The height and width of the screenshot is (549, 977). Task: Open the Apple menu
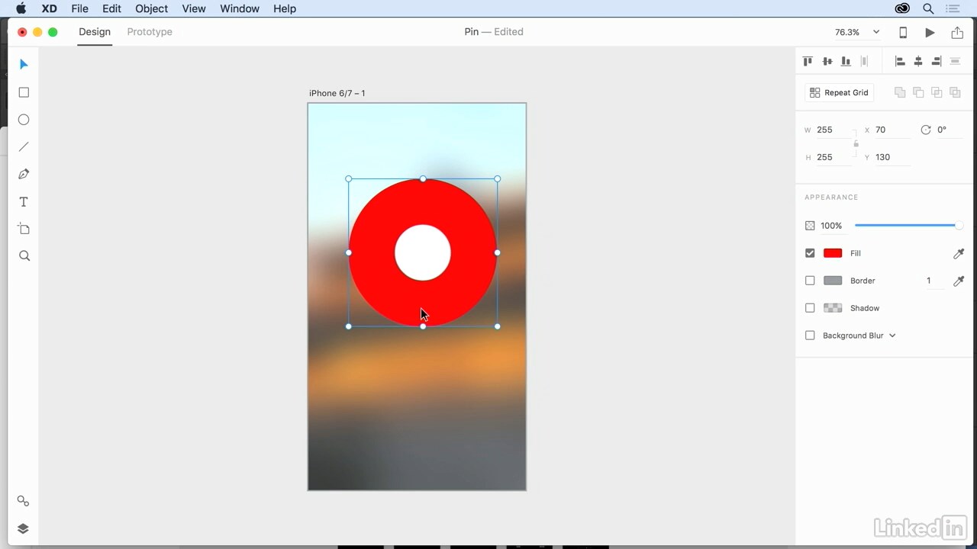21,8
